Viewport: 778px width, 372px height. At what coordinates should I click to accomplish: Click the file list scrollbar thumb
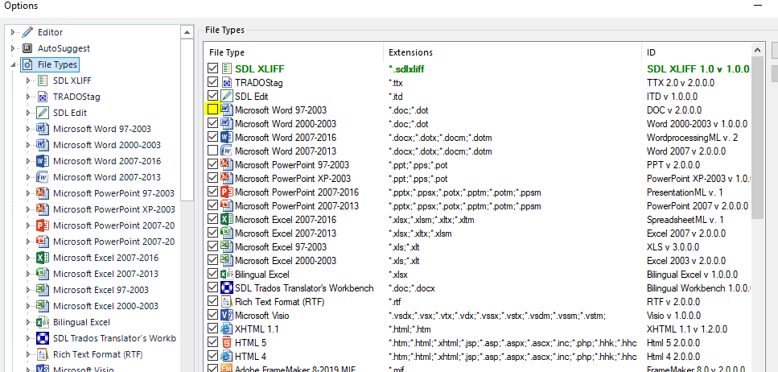click(x=758, y=137)
